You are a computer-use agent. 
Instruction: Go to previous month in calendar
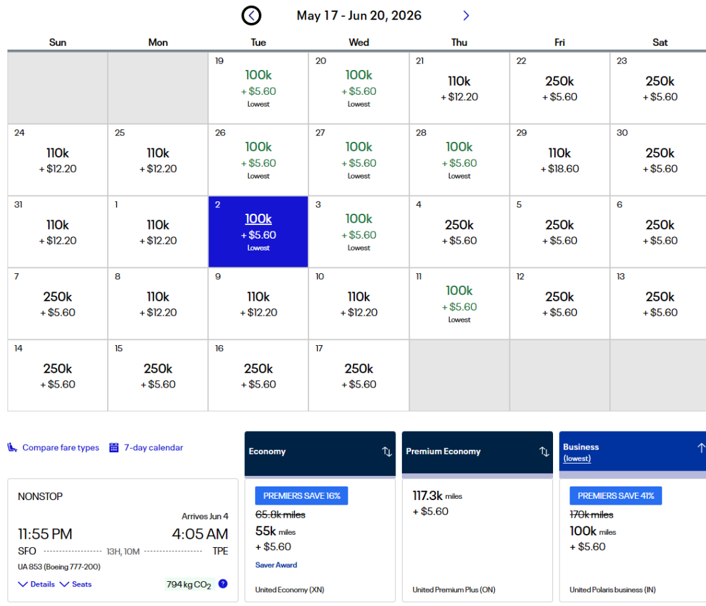pos(252,16)
